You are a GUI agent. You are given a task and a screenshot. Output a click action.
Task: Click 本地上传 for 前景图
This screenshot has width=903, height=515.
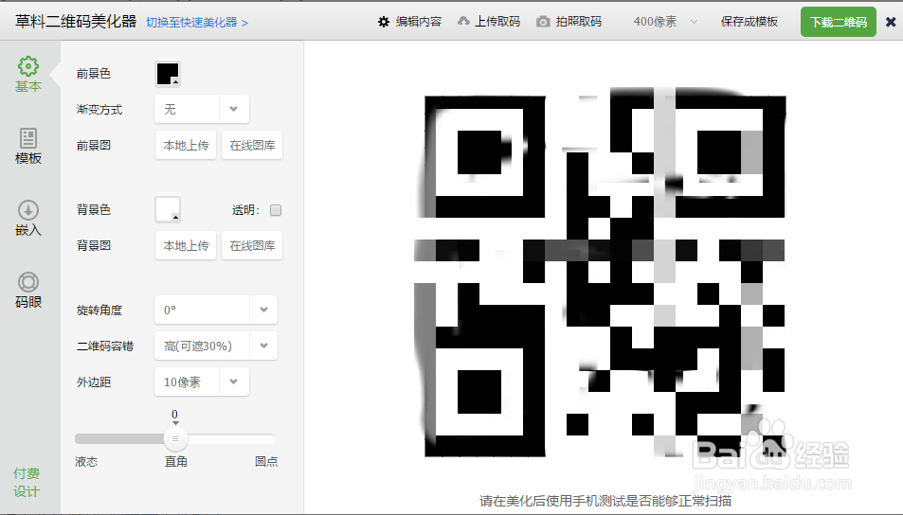(x=186, y=145)
